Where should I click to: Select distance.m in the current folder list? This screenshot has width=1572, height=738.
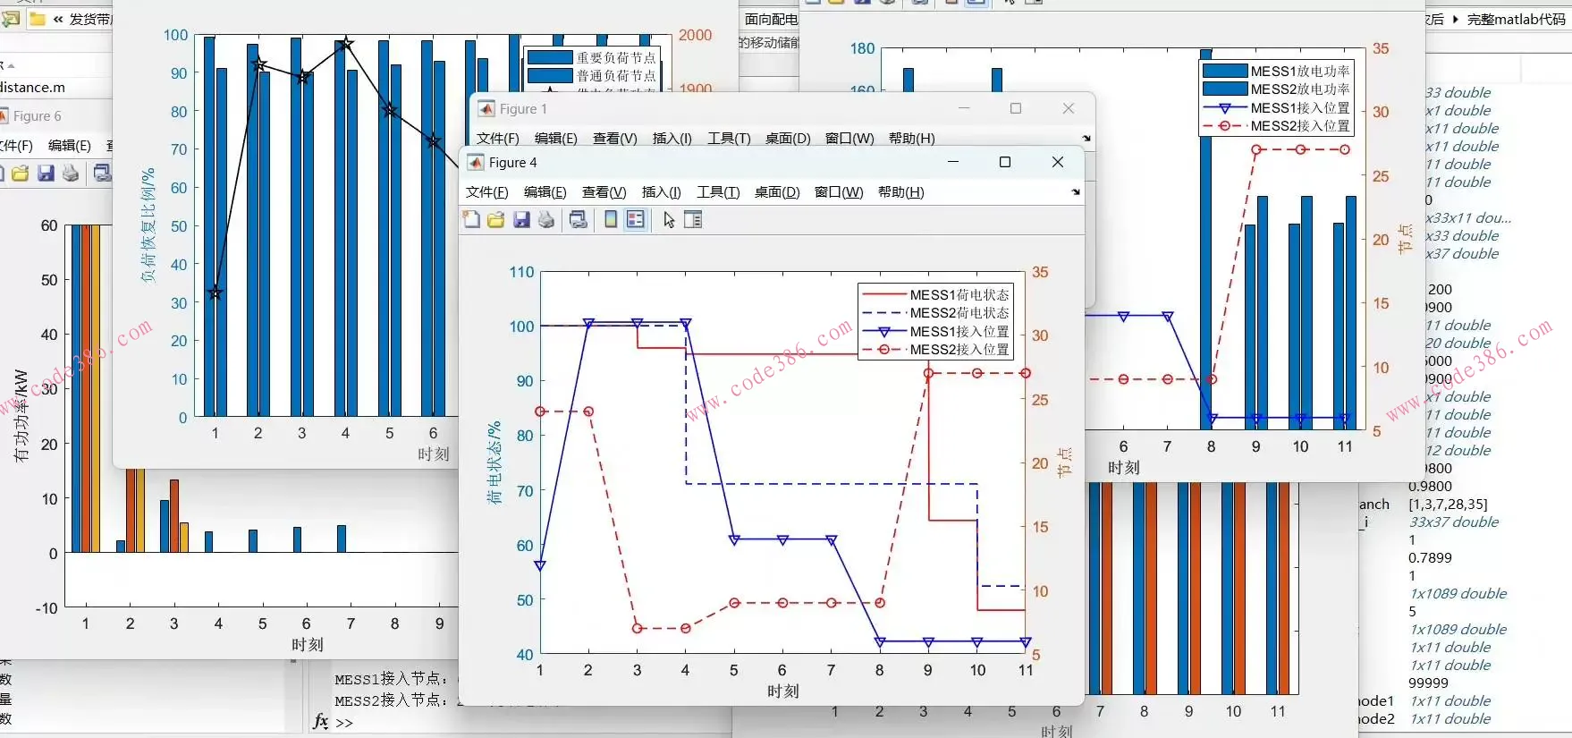coord(32,88)
